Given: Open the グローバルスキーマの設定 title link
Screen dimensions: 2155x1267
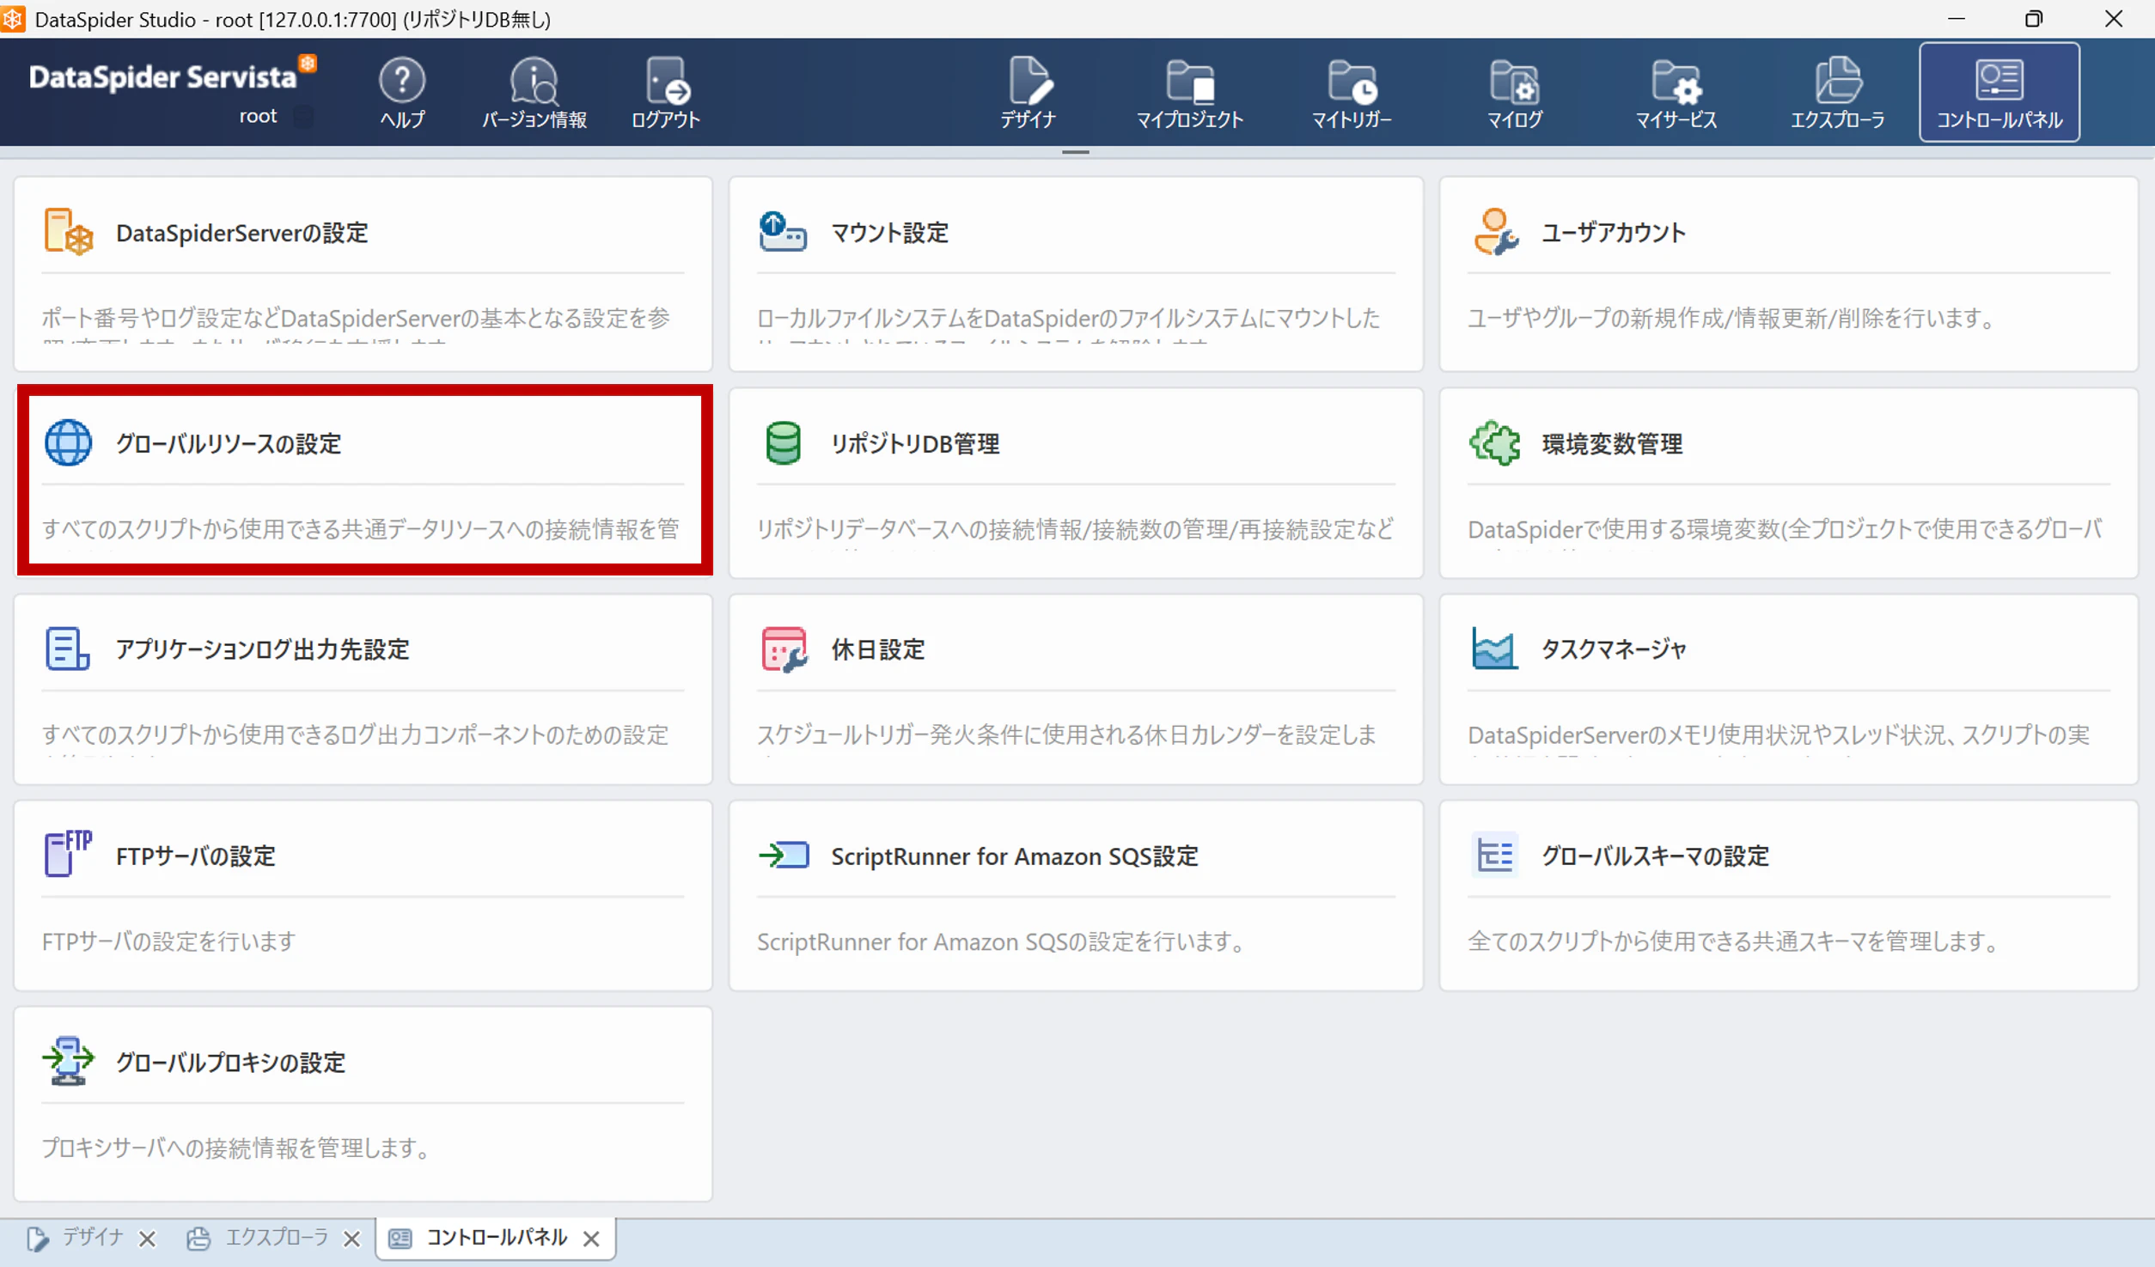Looking at the screenshot, I should 1655,856.
